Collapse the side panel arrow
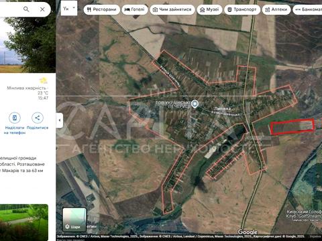 pyautogui.click(x=60, y=120)
